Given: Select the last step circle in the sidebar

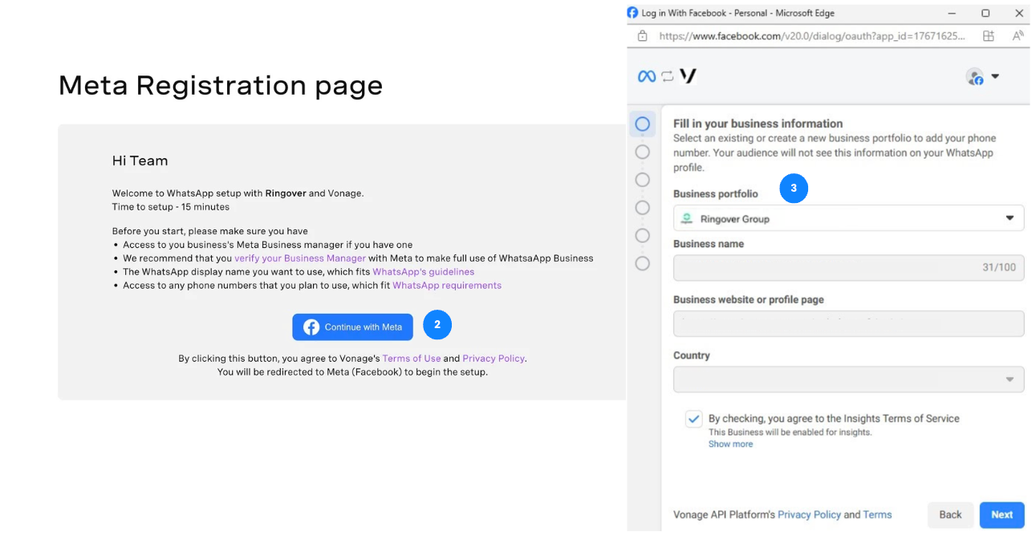Looking at the screenshot, I should 642,263.
